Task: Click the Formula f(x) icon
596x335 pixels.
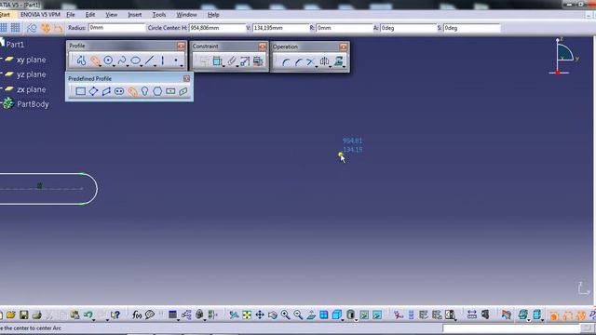Action: click(x=137, y=315)
